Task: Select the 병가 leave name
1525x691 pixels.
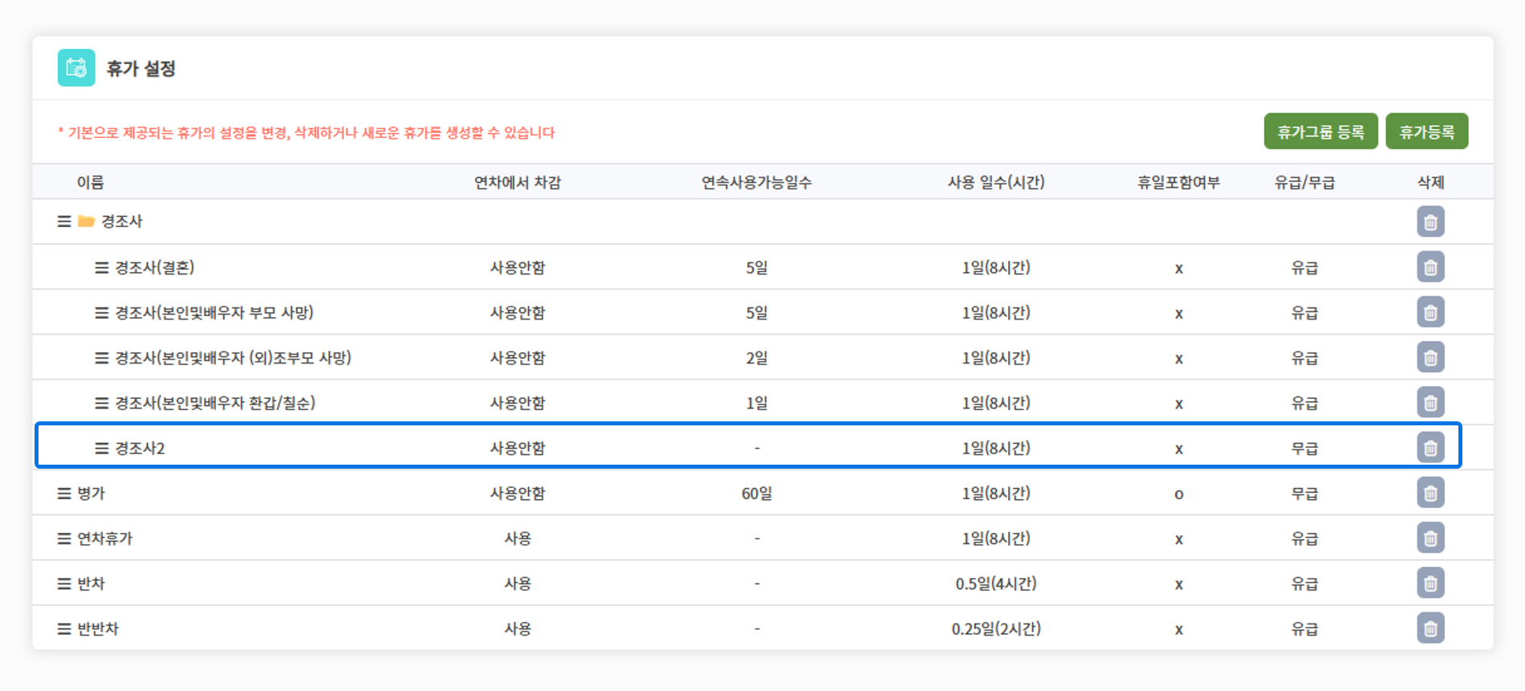Action: (91, 493)
